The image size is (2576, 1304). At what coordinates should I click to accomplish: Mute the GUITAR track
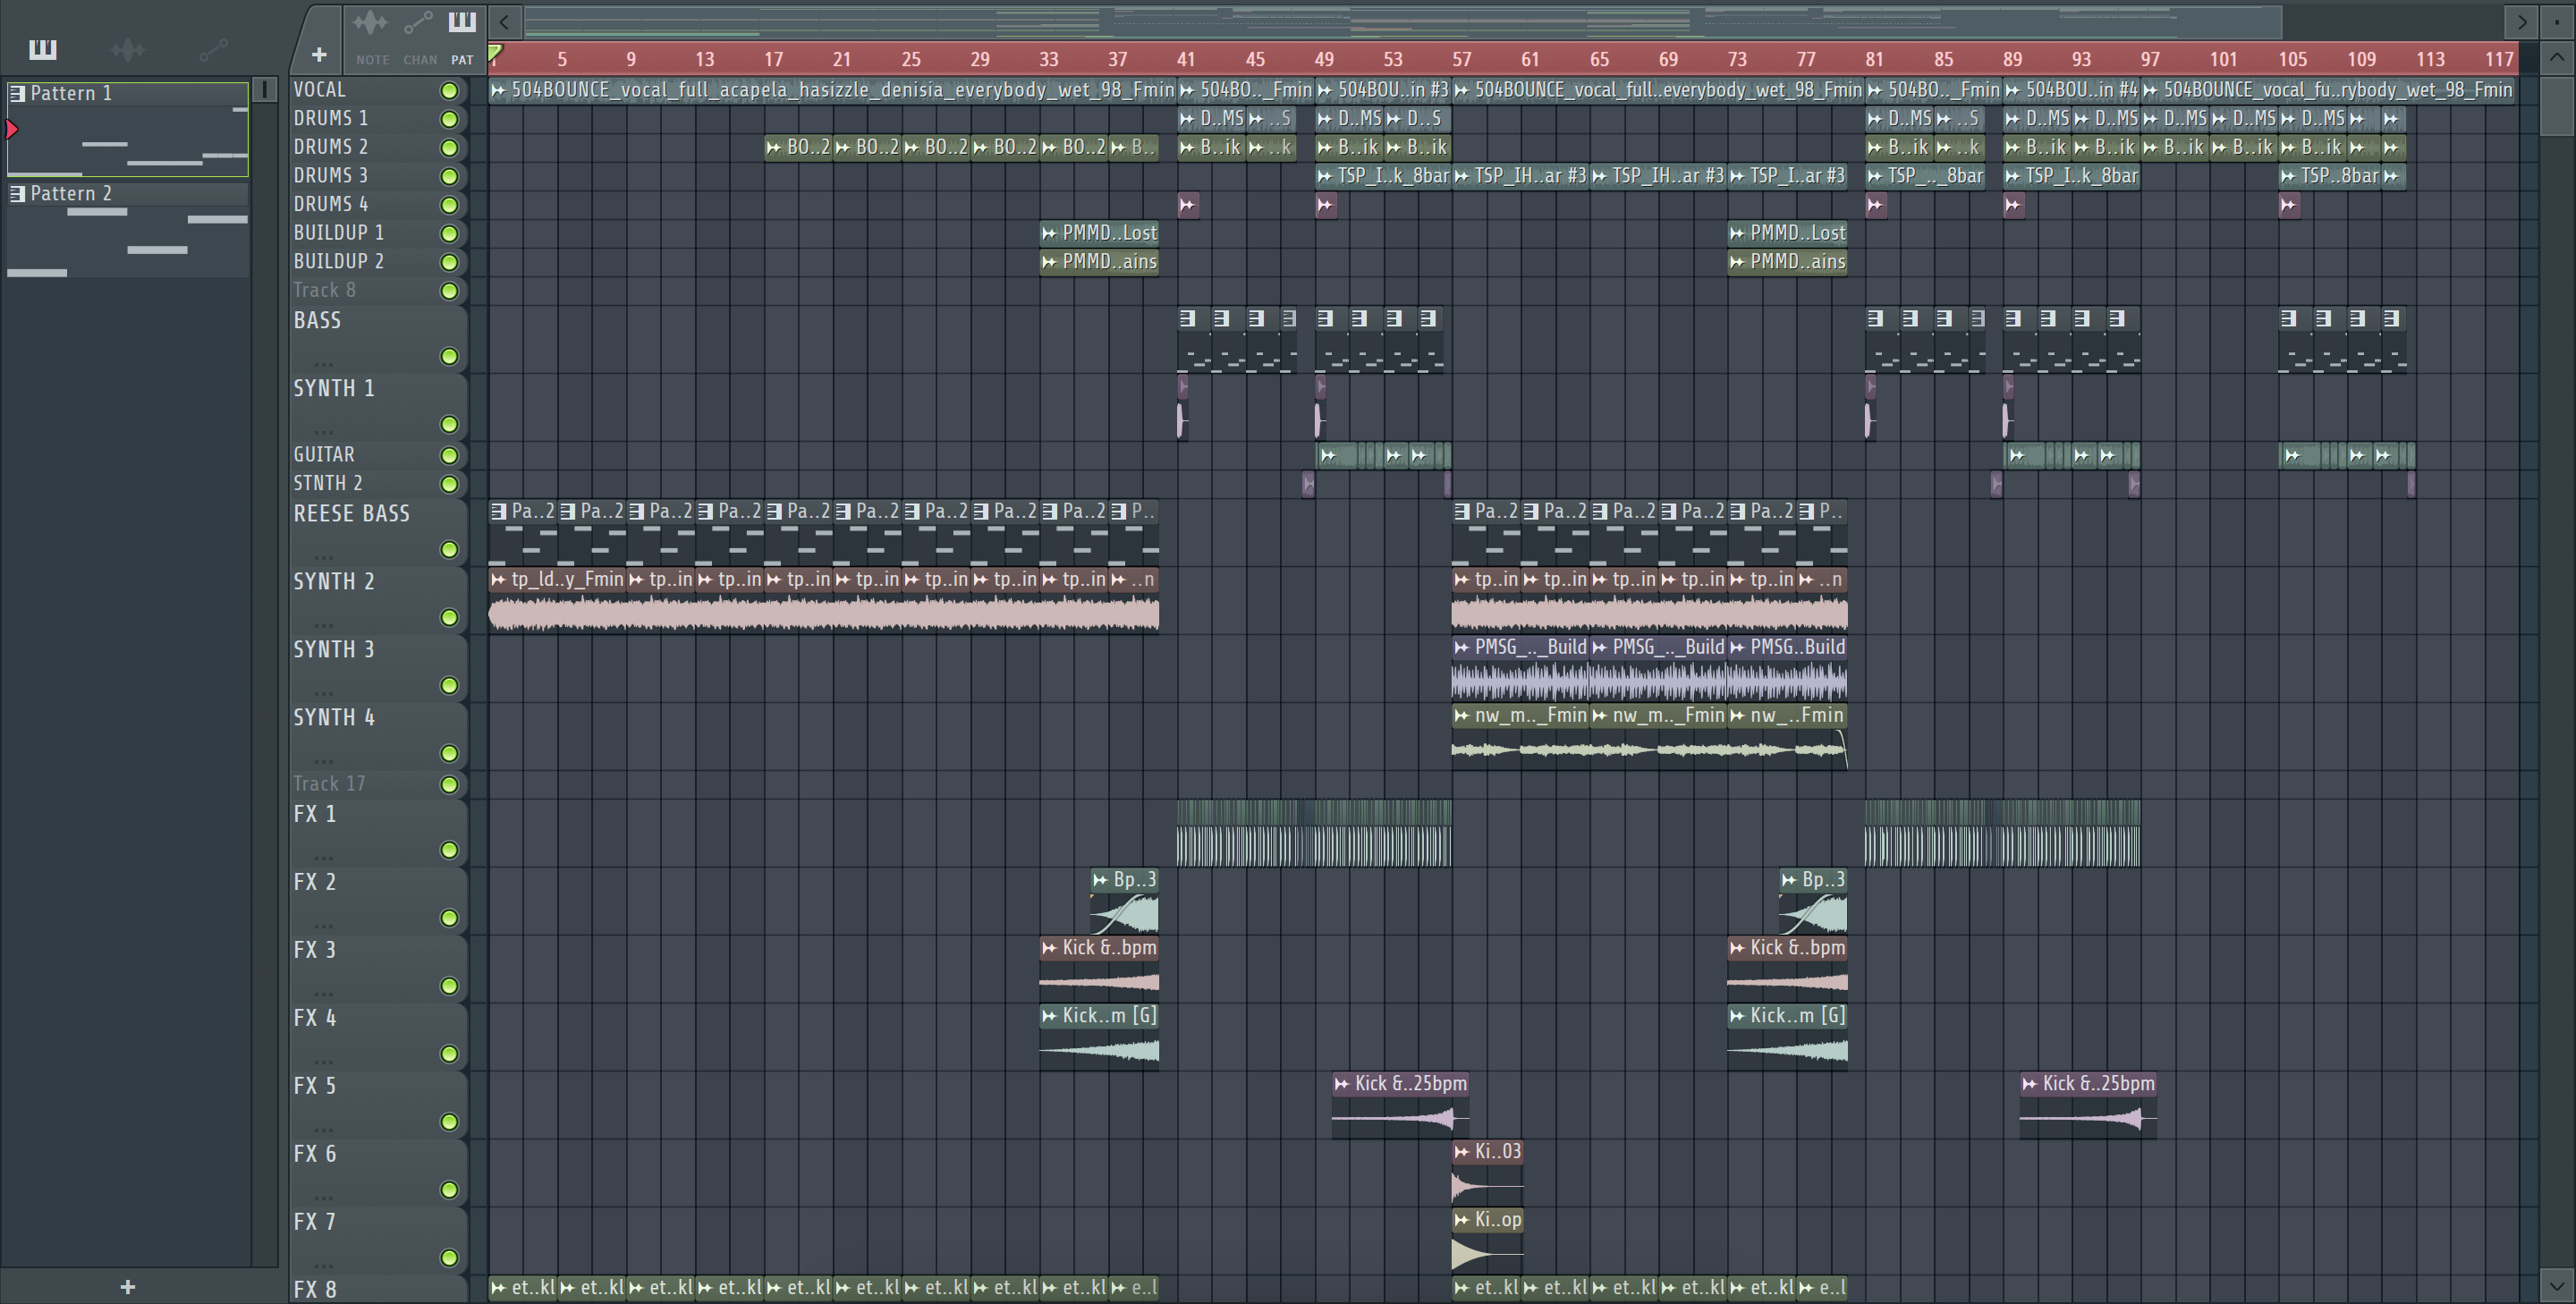pos(450,455)
